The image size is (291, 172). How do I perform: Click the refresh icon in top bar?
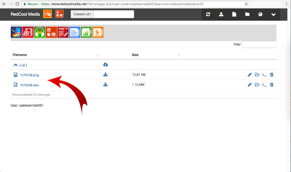pos(208,15)
